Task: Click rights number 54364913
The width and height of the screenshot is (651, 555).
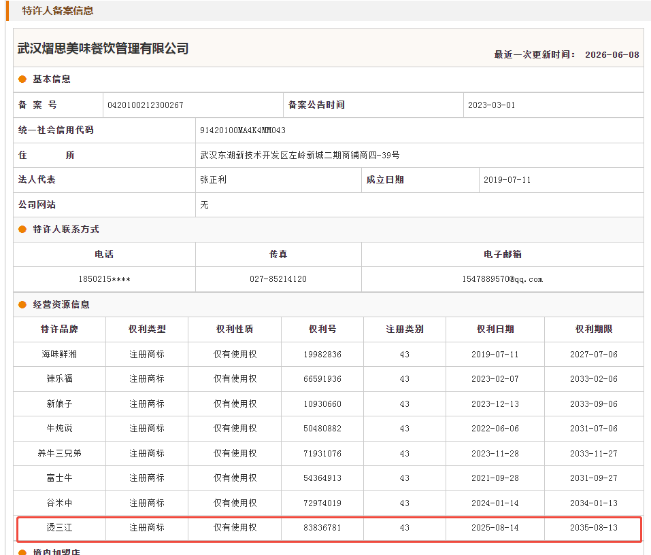Action: (322, 478)
